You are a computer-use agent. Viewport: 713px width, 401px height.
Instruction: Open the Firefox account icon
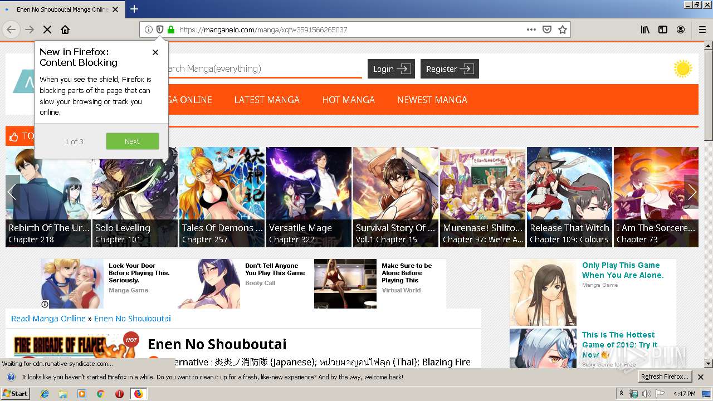(681, 30)
